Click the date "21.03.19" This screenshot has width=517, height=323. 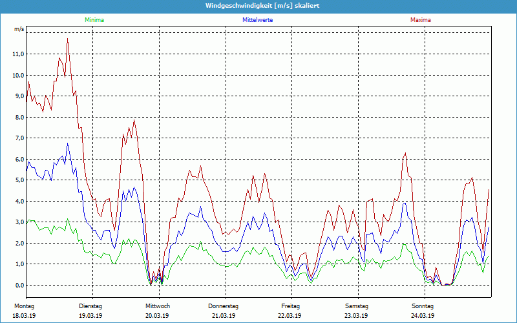click(224, 316)
